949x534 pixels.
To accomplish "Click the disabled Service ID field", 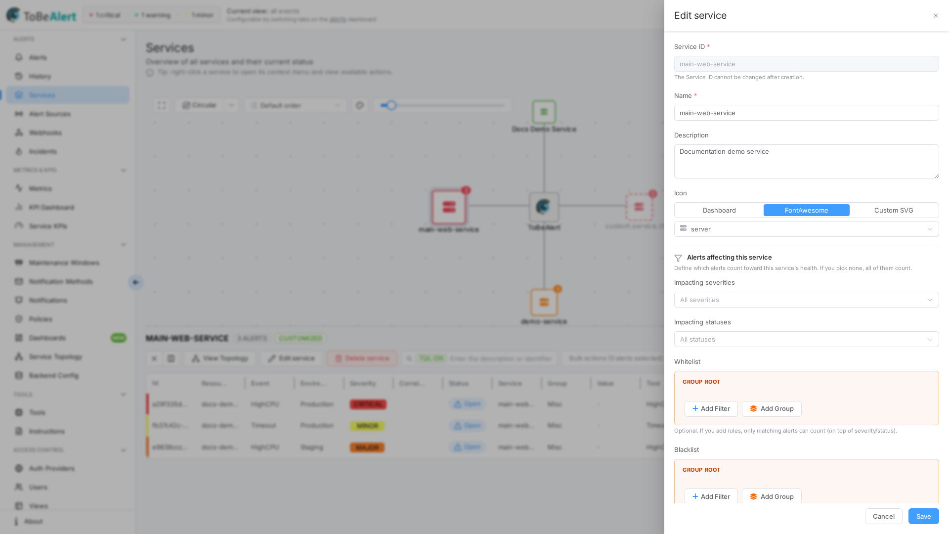I will [806, 64].
